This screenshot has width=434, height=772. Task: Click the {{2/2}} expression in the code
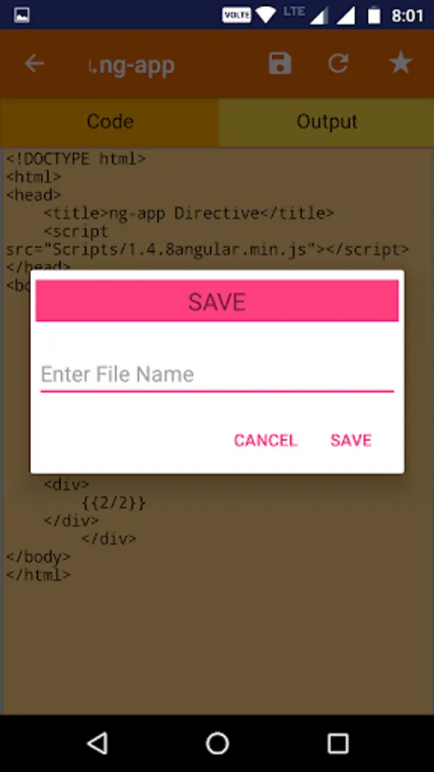(x=114, y=503)
